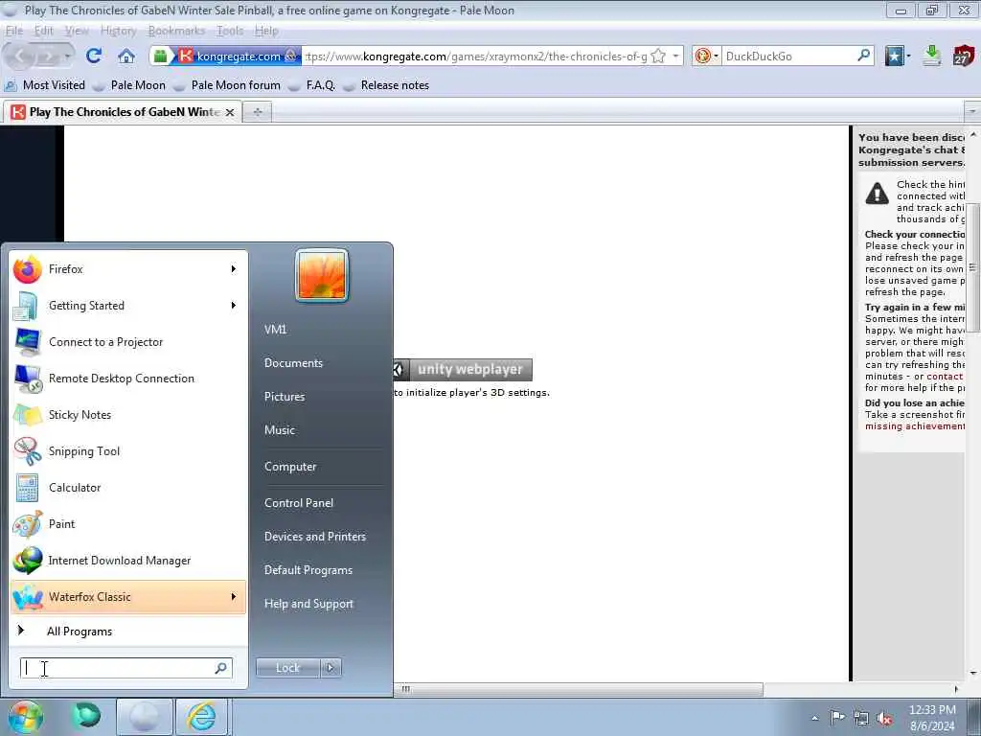Click the muted volume tray icon
The height and width of the screenshot is (736, 981).
[x=884, y=719]
